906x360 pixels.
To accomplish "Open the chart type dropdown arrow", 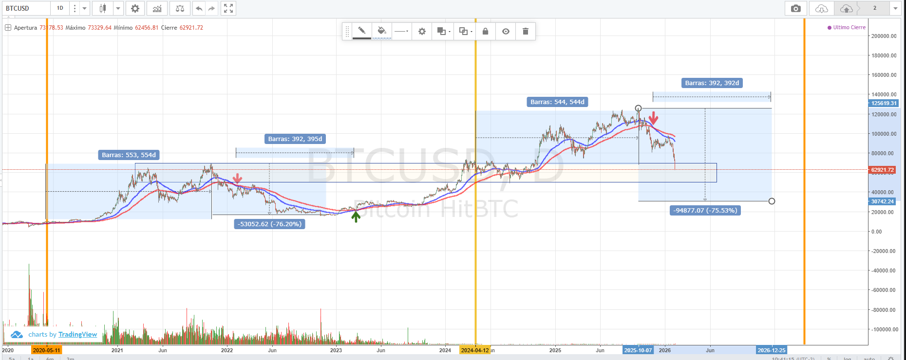I will point(118,8).
